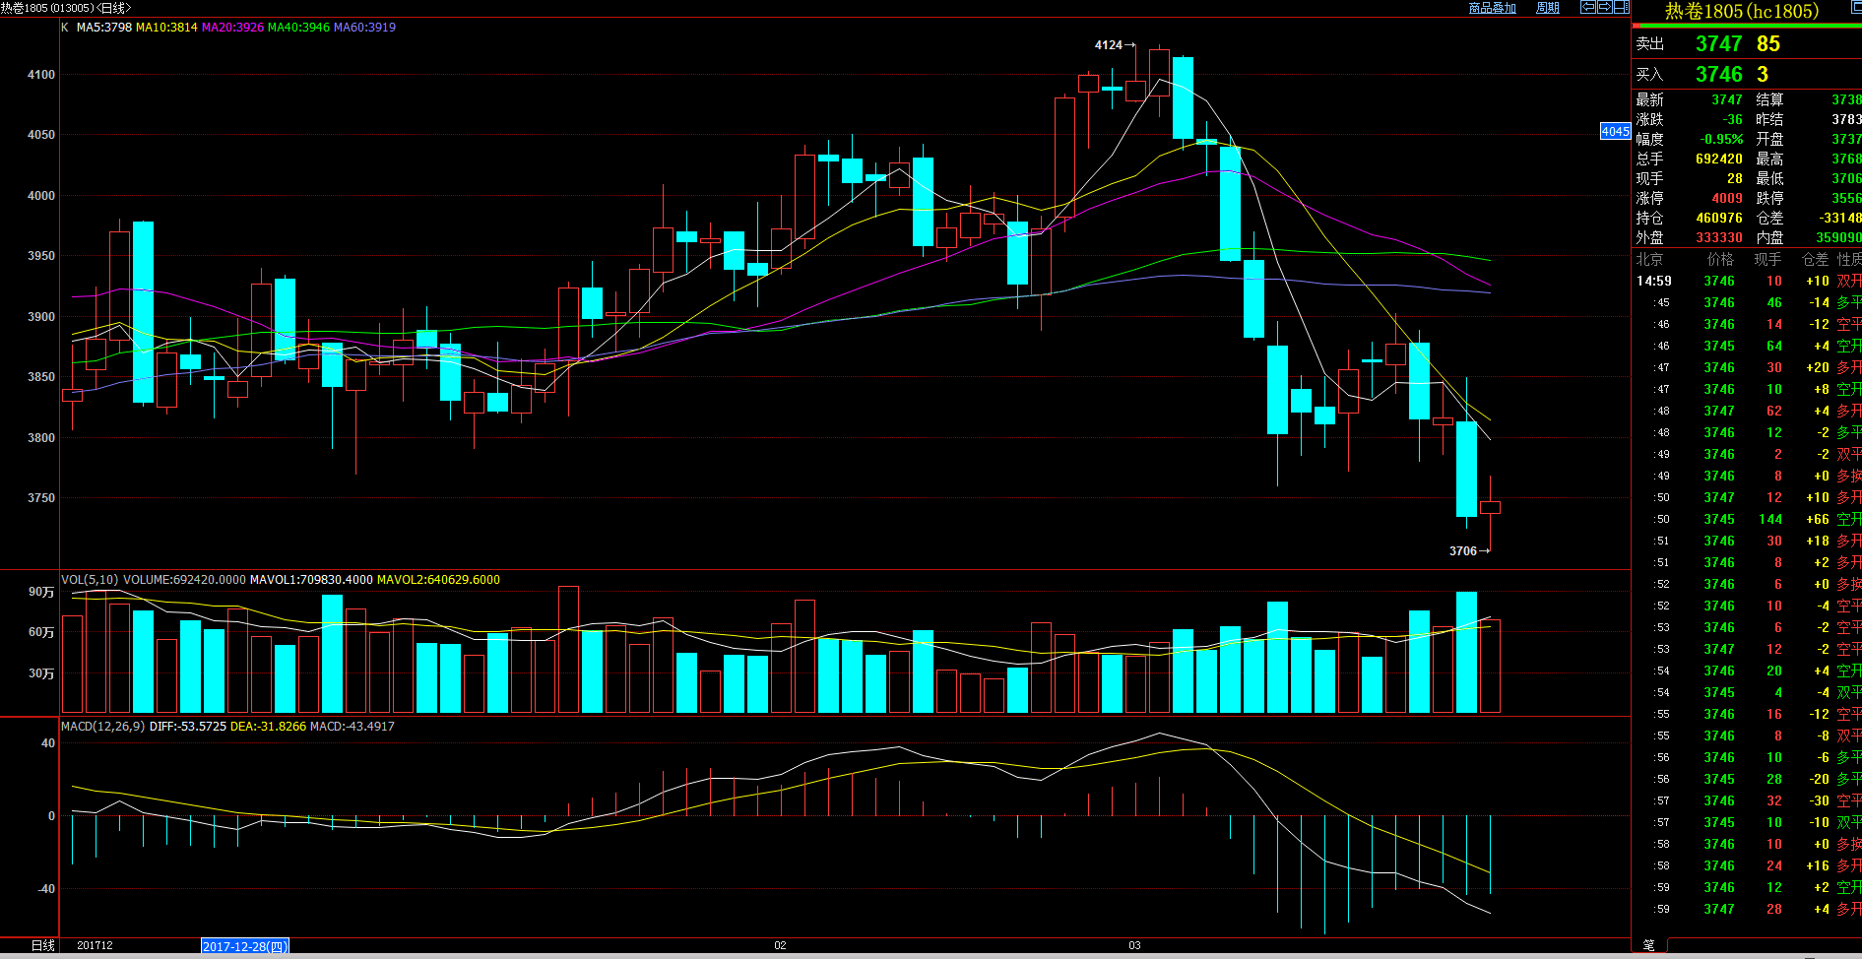Image resolution: width=1862 pixels, height=959 pixels.
Task: Click the left arrow navigation icon
Action: tap(1587, 7)
